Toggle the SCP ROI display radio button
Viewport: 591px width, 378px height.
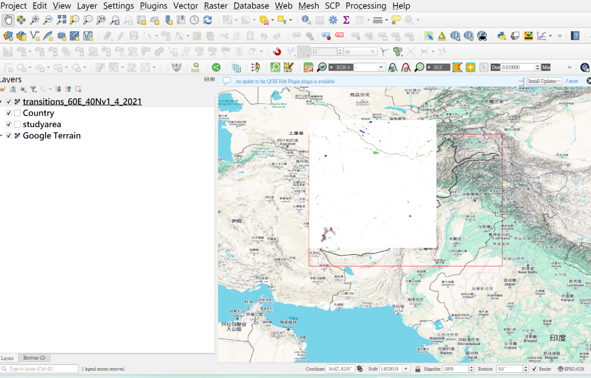[x=429, y=67]
